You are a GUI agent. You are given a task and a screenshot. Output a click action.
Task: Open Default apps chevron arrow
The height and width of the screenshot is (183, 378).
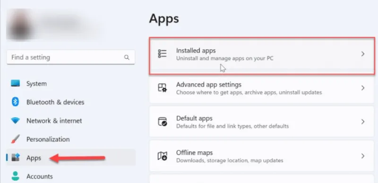[362, 122]
